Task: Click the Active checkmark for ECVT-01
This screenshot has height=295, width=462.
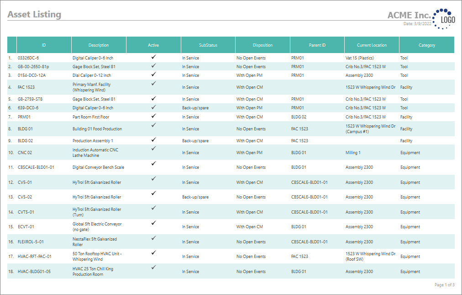Action: pos(153,223)
